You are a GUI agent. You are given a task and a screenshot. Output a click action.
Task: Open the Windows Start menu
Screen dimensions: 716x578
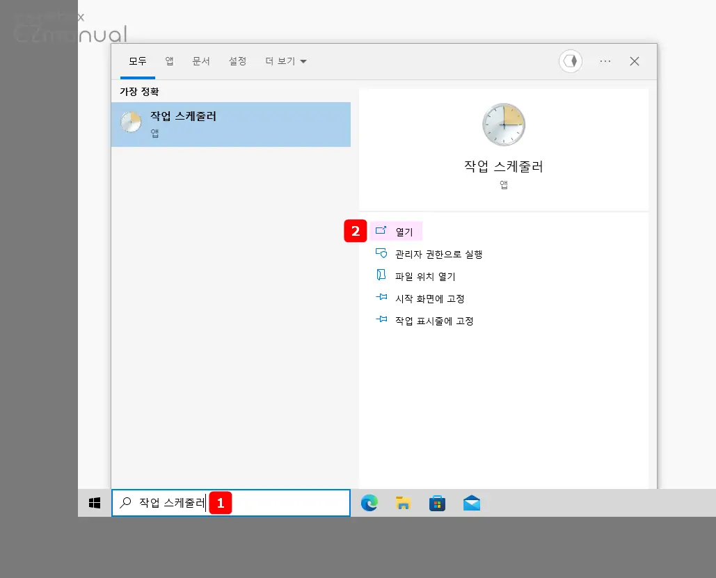[x=95, y=503]
